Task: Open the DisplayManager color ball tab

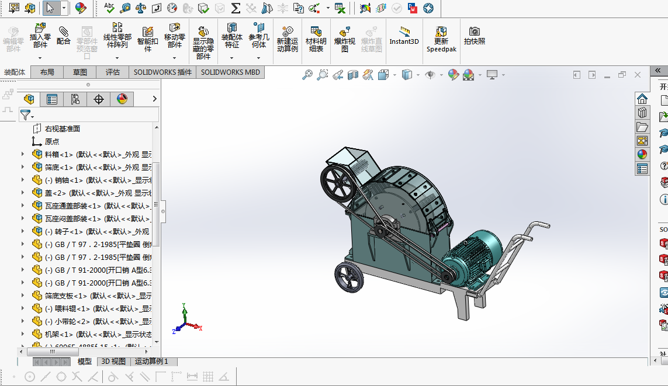Action: (122, 99)
